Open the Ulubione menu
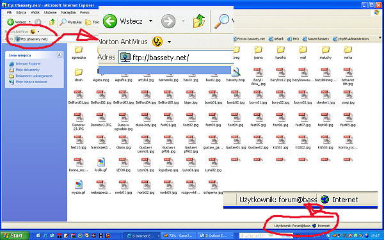This screenshot has width=384, height=240. click(50, 12)
